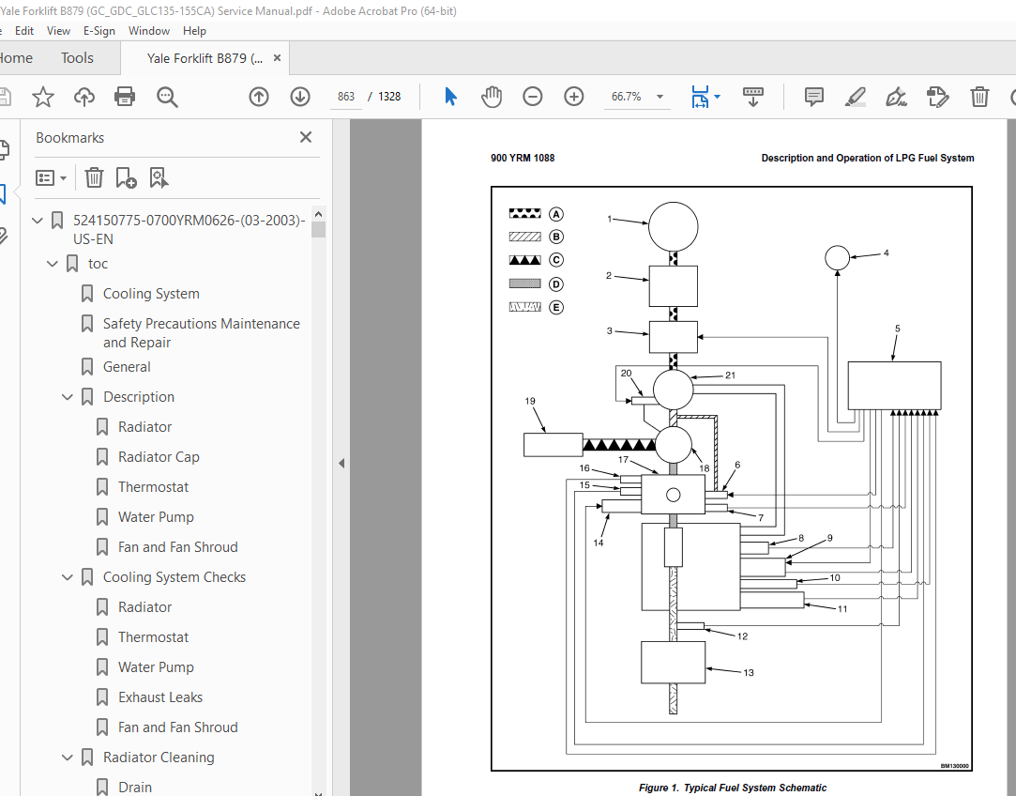Open the Sign document pen tool
Screen dimensions: 1016x796
pos(896,97)
